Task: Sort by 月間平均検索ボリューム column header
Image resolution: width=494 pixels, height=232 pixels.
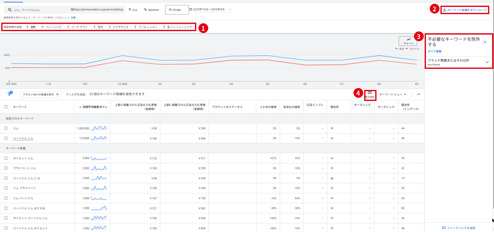Action: tap(92, 107)
